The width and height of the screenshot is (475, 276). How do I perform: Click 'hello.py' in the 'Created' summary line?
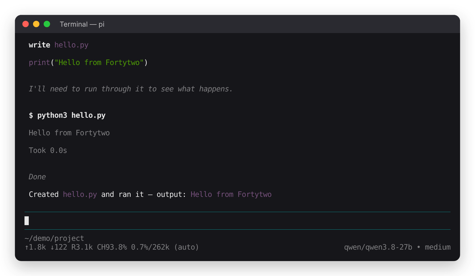tap(80, 195)
